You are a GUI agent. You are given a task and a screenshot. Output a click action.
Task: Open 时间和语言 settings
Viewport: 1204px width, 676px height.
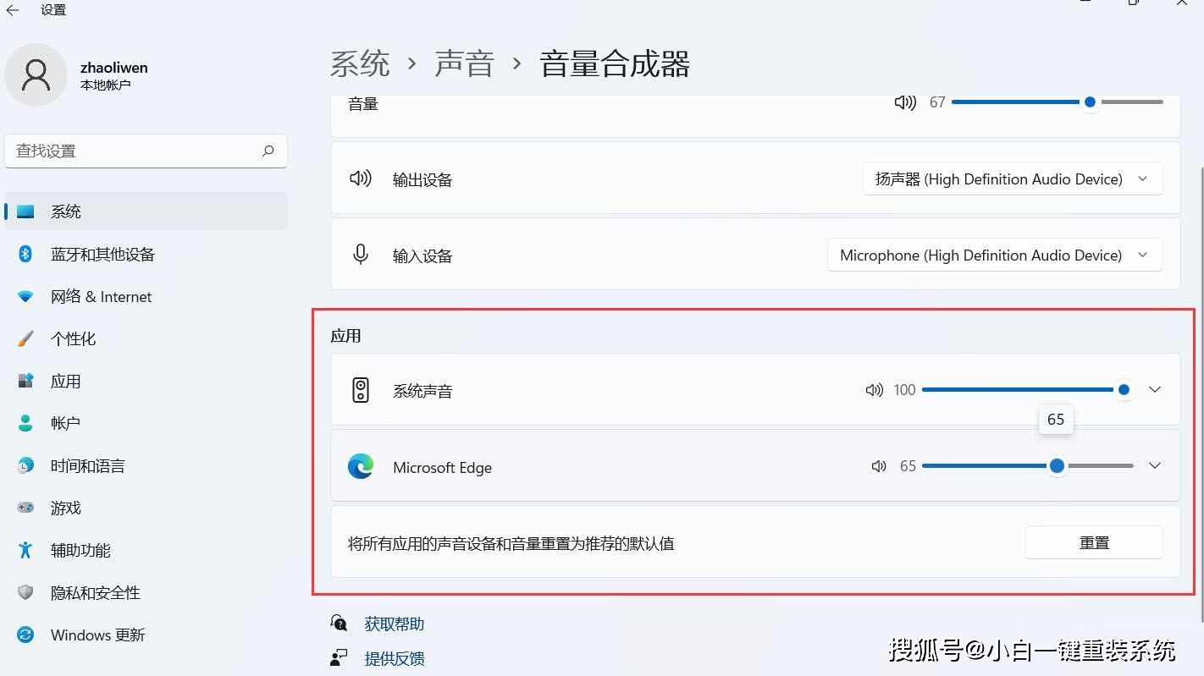146,465
